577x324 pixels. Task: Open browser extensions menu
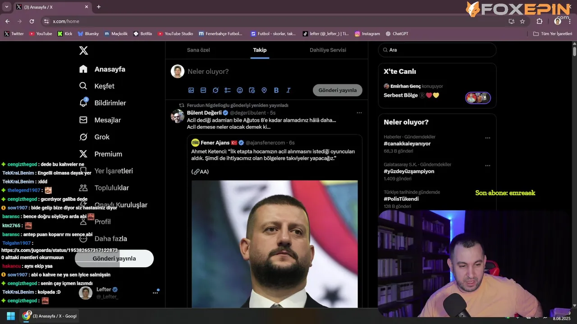tap(540, 21)
